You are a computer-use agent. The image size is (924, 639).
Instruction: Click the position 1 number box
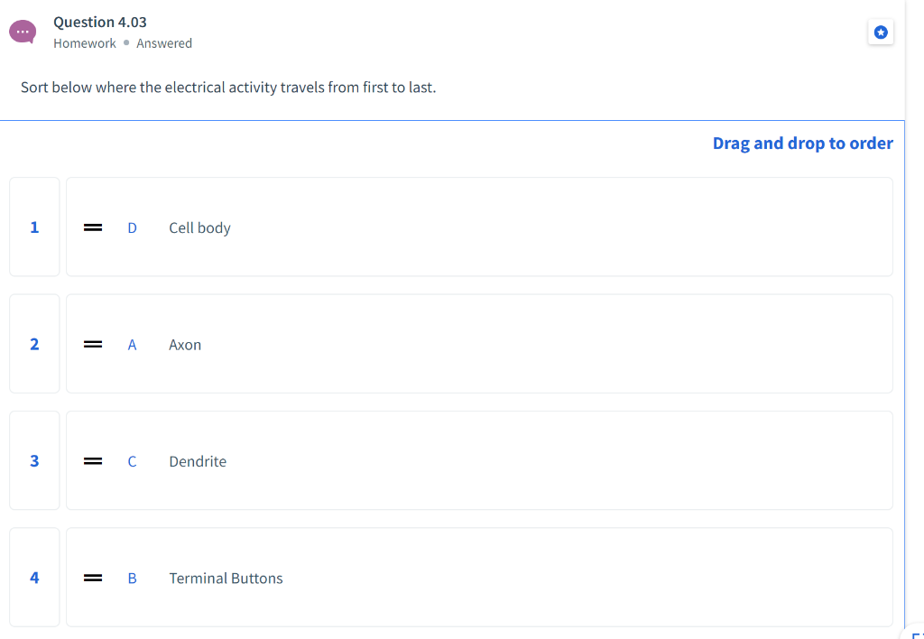[x=34, y=227]
